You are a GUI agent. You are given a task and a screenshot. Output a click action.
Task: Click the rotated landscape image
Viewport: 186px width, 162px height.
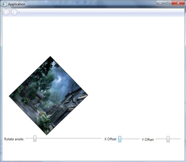(x=48, y=95)
